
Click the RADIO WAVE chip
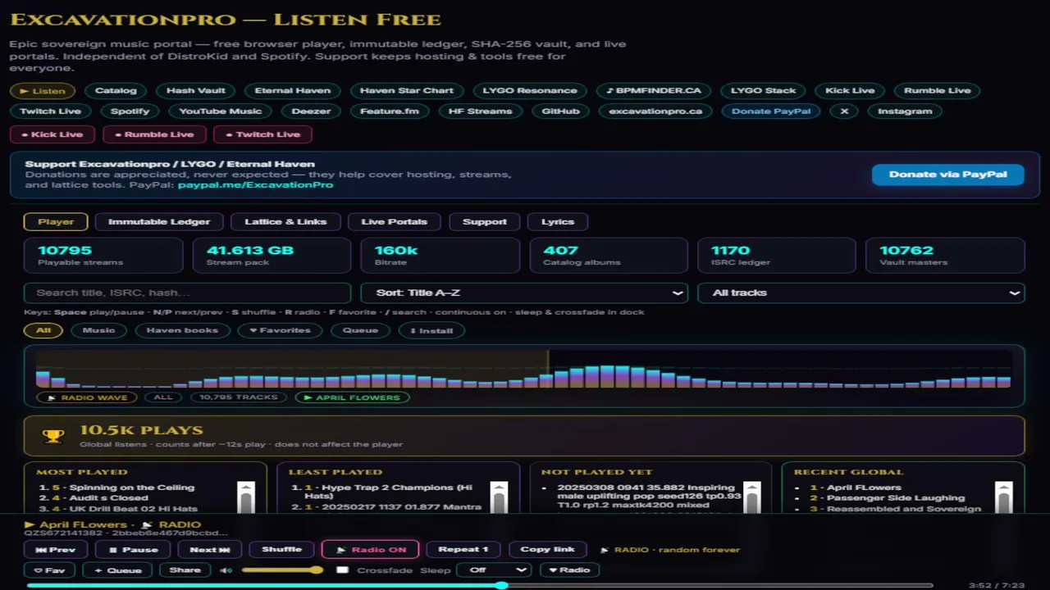[86, 397]
